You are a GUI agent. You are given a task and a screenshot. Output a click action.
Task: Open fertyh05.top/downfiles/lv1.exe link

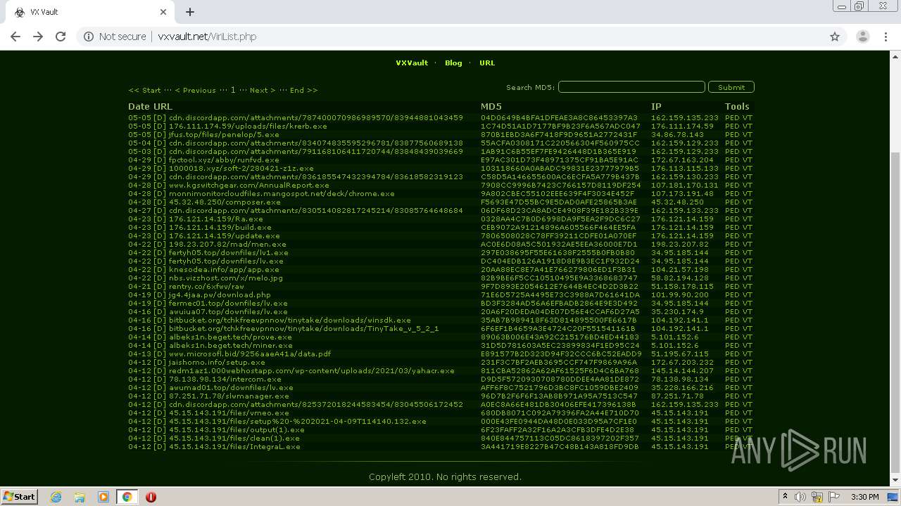tap(229, 252)
